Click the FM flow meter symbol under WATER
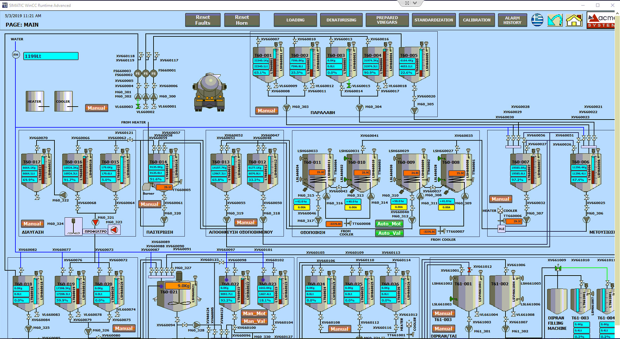 (x=16, y=55)
